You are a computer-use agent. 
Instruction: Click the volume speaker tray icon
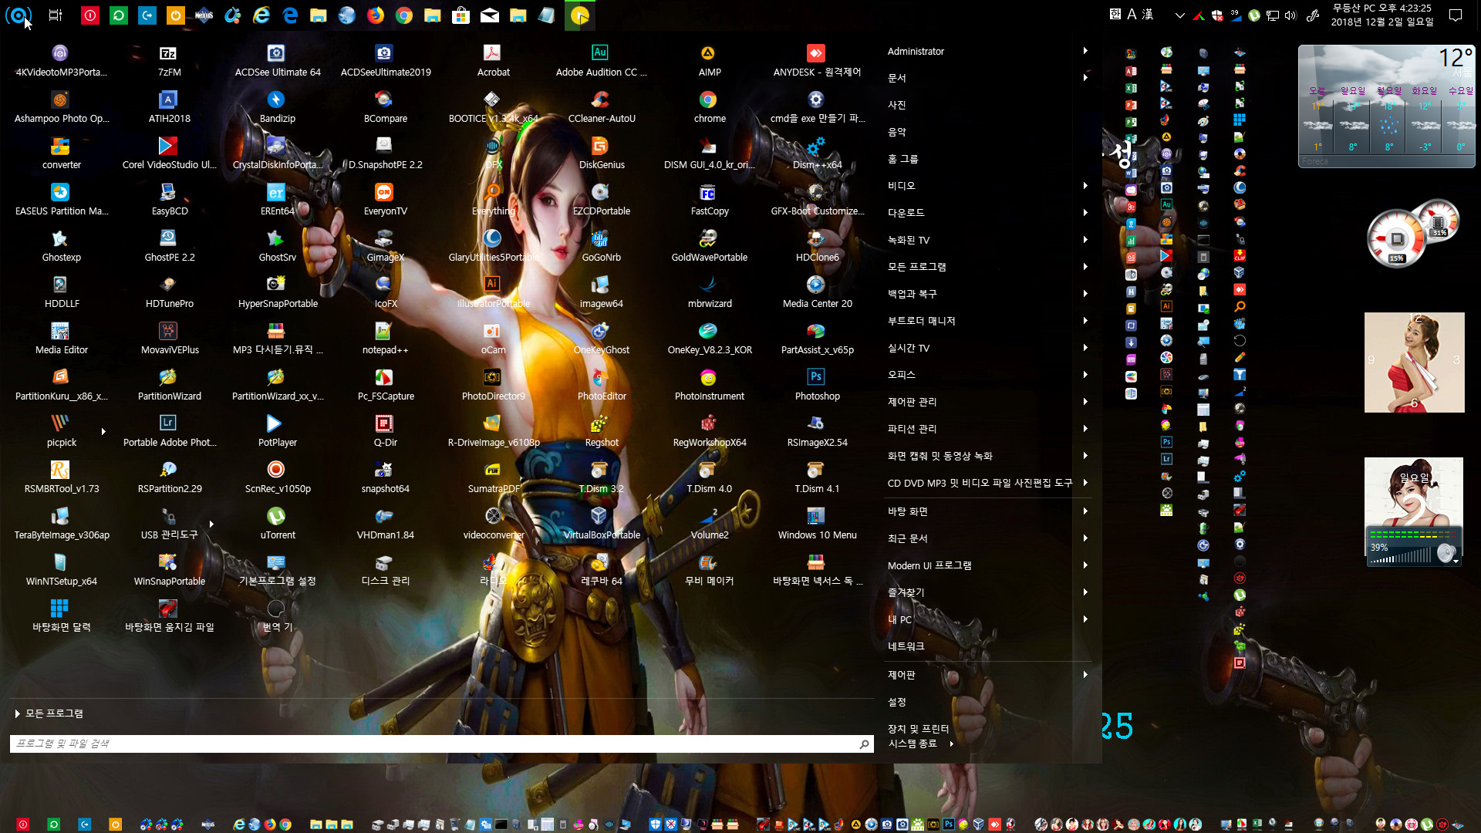[1290, 15]
